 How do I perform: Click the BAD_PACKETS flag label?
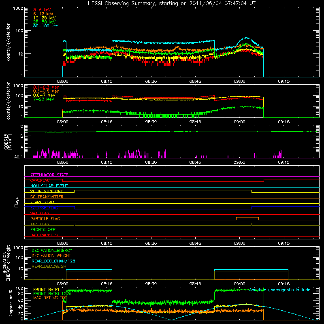(x=44, y=235)
